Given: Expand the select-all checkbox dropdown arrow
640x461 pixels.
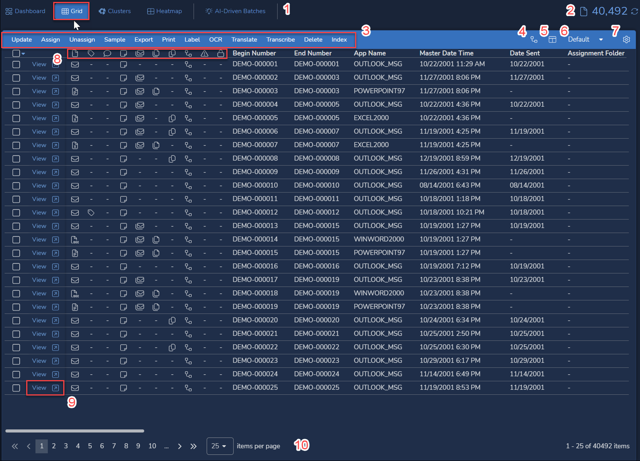Looking at the screenshot, I should (x=24, y=54).
